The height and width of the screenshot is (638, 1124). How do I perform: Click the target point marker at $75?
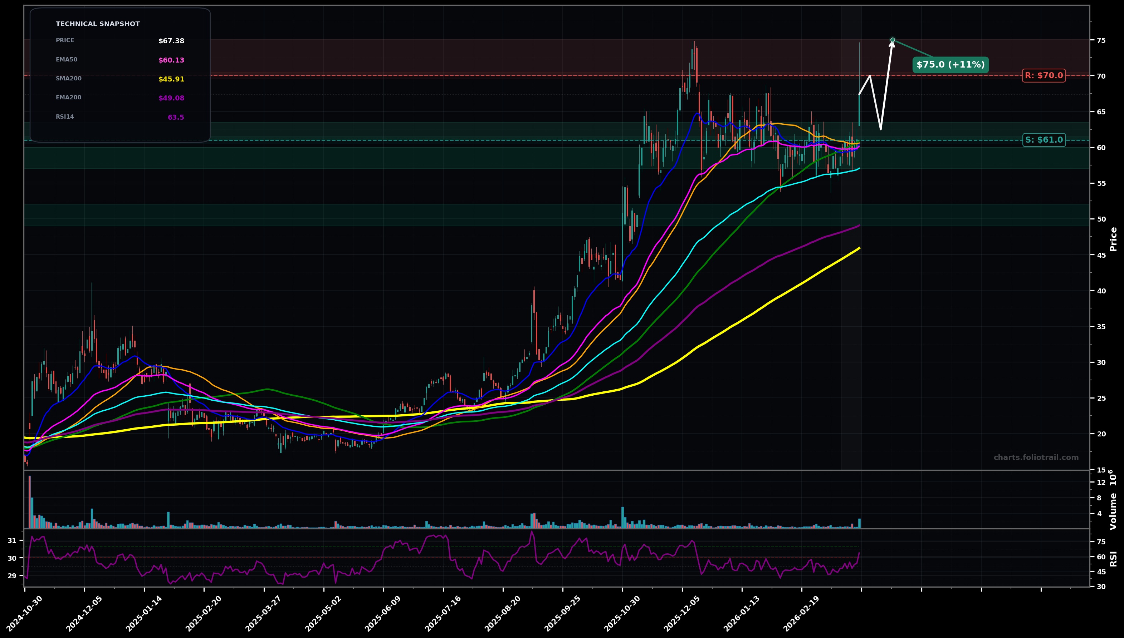point(893,40)
